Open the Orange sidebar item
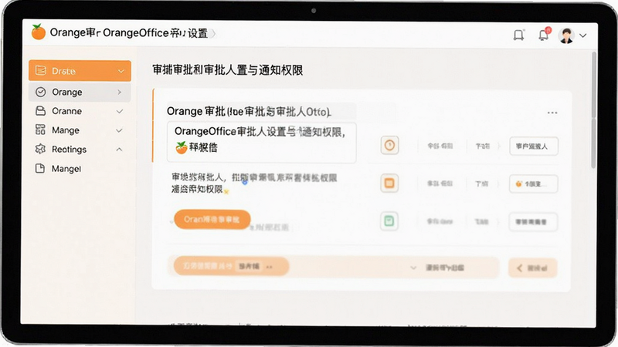Screen dimensions: 618x347 (80, 92)
